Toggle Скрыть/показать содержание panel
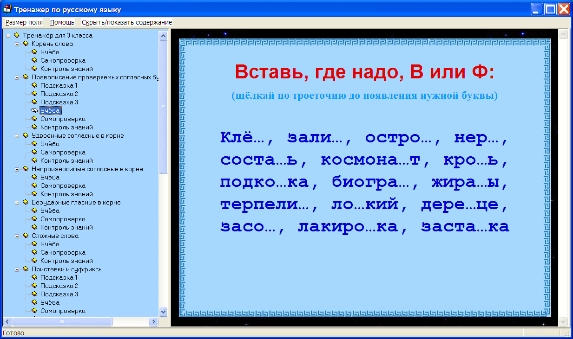Screen dimensions: 573x339 pos(127,22)
